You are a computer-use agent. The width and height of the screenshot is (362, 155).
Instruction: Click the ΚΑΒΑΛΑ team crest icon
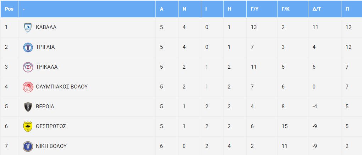(x=28, y=27)
